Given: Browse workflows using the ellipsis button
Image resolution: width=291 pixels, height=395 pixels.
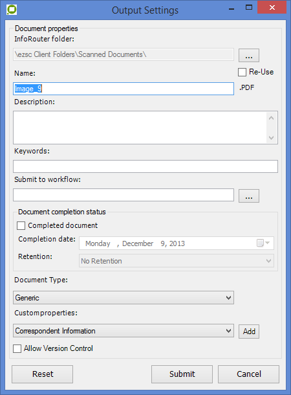Looking at the screenshot, I should [x=249, y=196].
